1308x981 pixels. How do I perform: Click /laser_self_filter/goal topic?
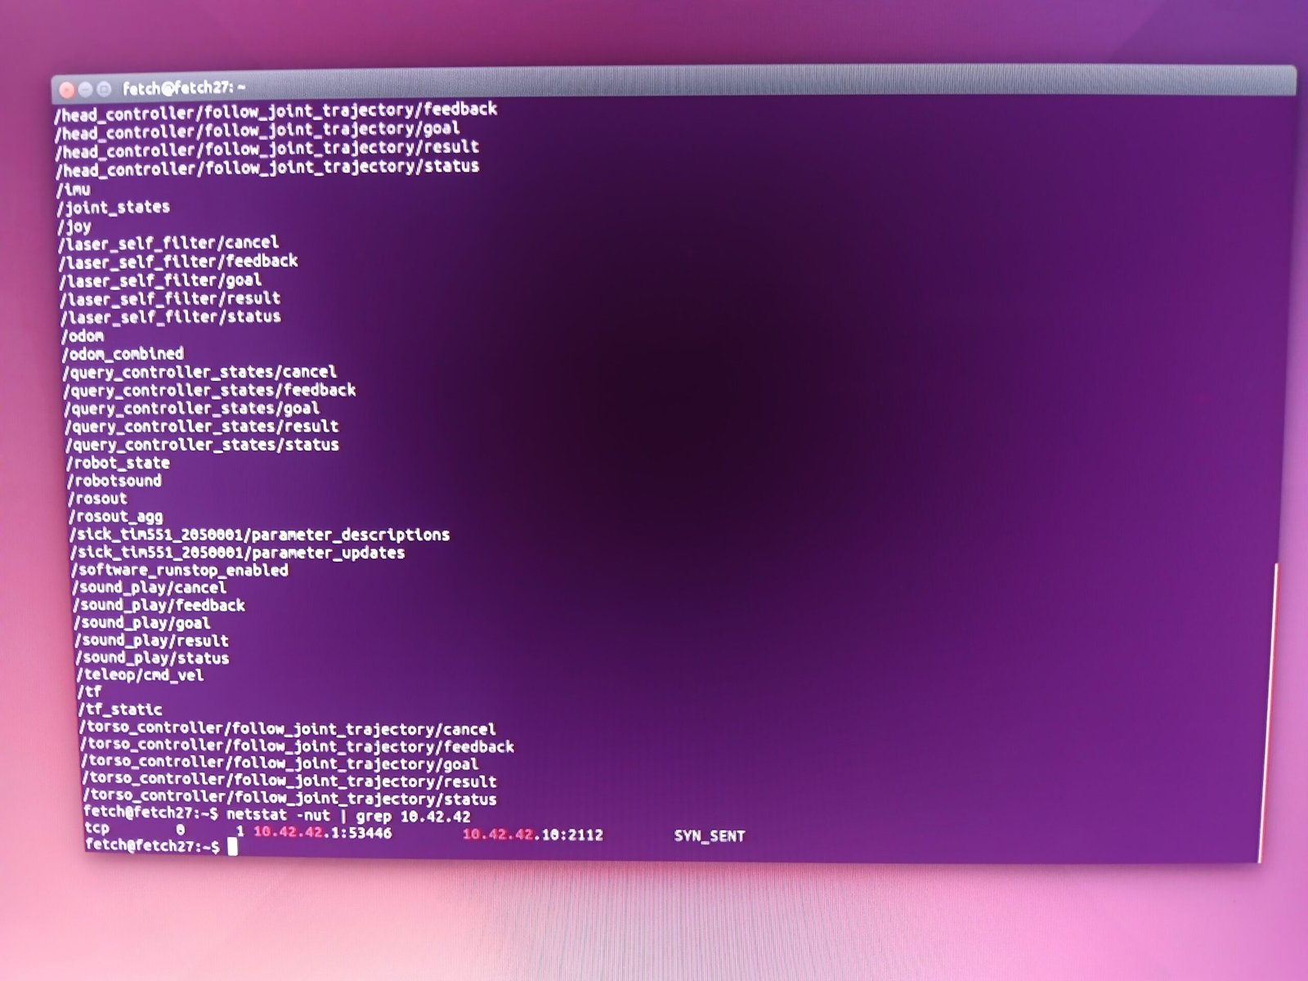(x=161, y=280)
